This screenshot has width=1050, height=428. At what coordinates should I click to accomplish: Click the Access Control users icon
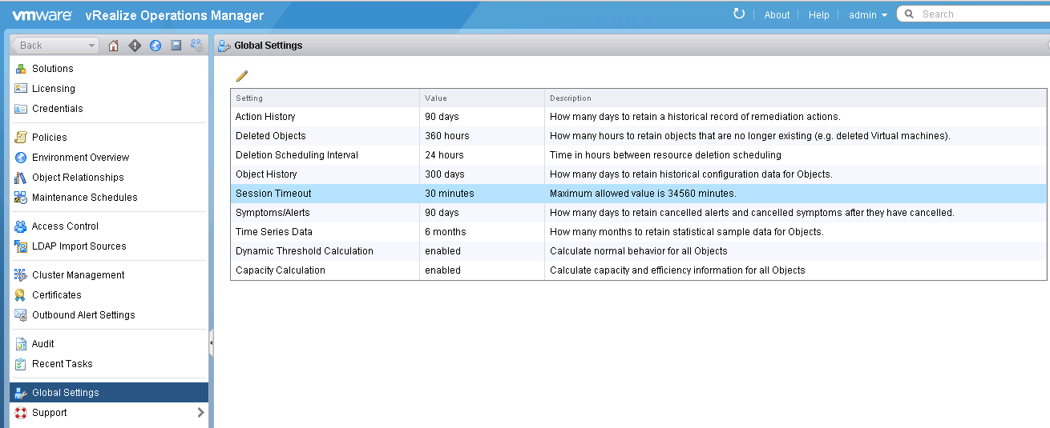click(x=21, y=226)
